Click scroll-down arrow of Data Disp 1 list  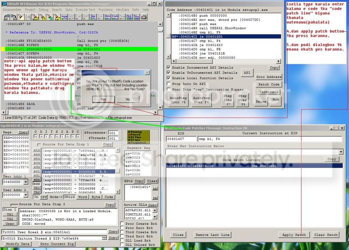click(118, 191)
